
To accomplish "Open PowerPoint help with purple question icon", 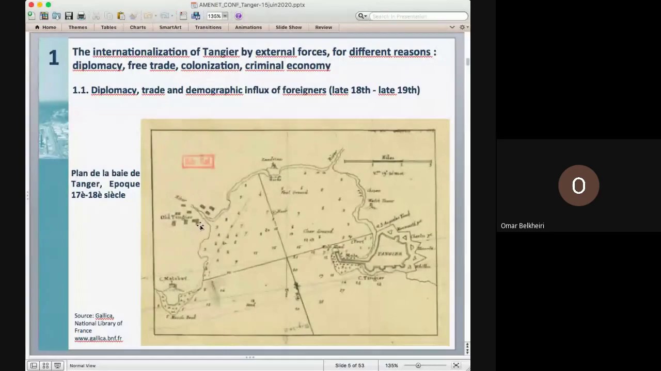I will 239,16.
